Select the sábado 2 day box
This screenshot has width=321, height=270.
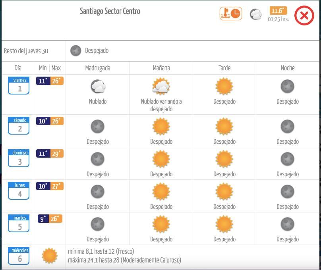(x=19, y=126)
